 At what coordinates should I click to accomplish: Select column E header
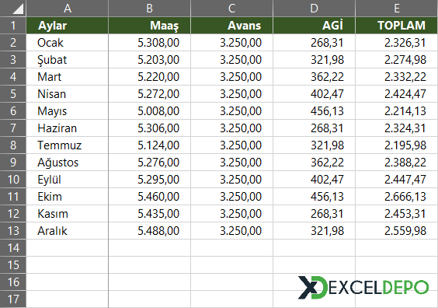(397, 8)
